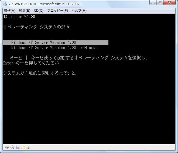The image size is (178, 153).
Task: Click the window resize grip corner
Action: pos(174,149)
